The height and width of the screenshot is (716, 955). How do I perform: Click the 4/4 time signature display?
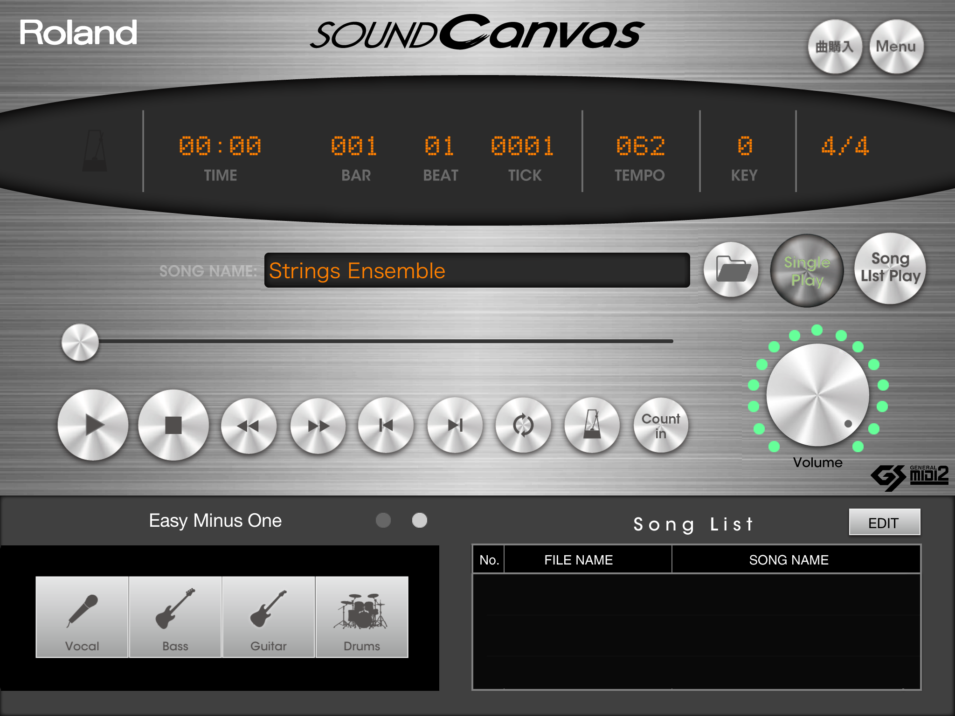pos(845,146)
